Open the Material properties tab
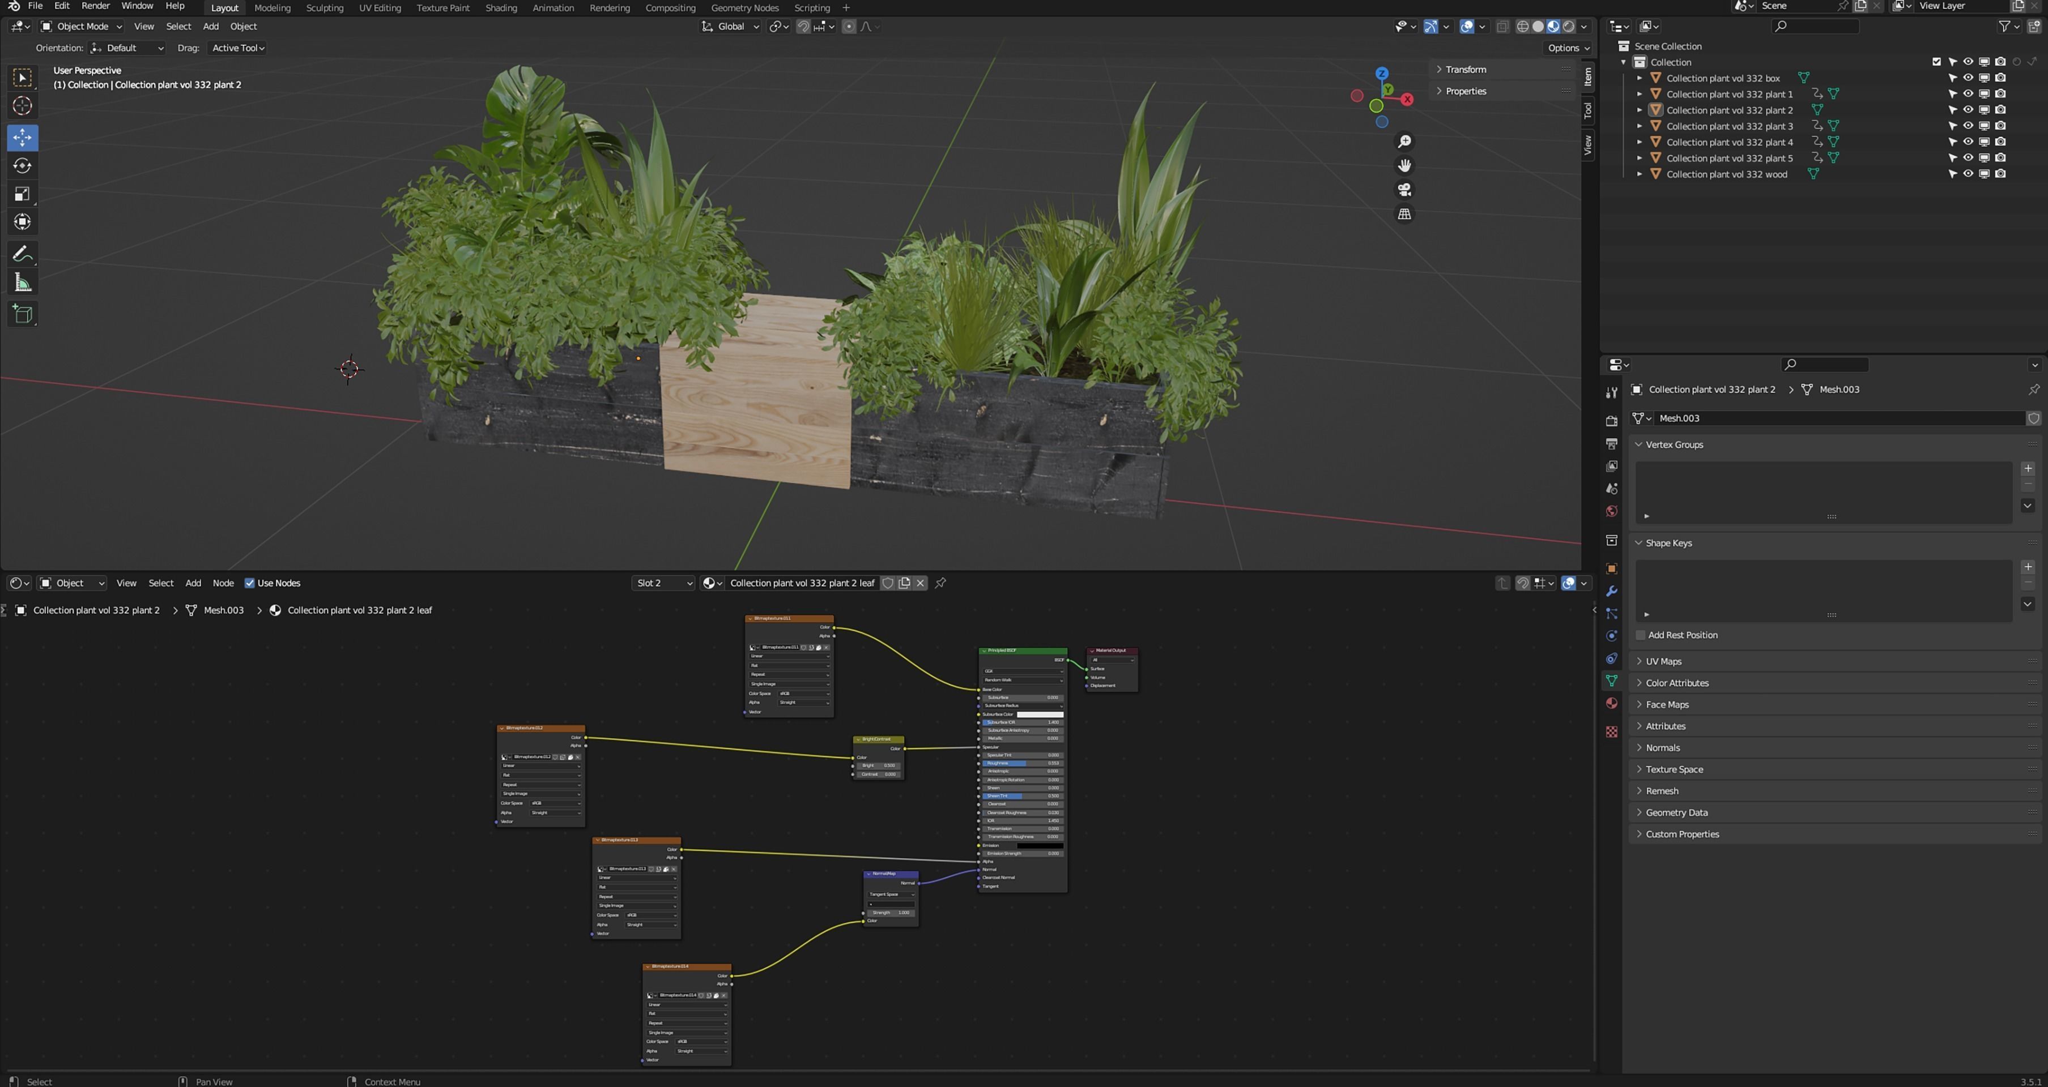The image size is (2048, 1087). point(1612,703)
